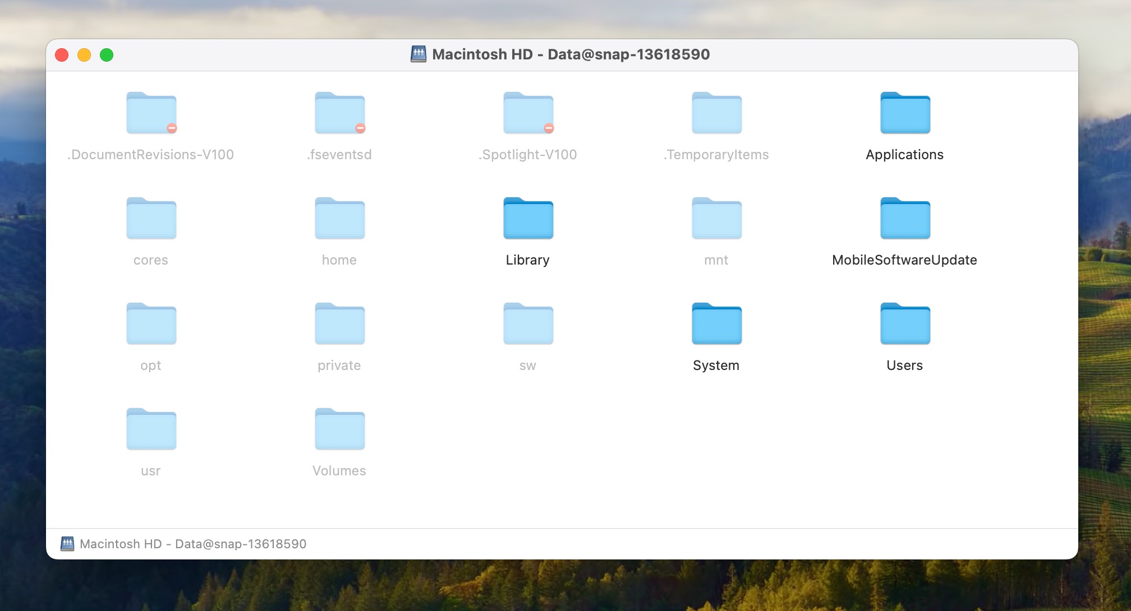Image resolution: width=1131 pixels, height=611 pixels.
Task: Select the cores folder
Action: [151, 219]
